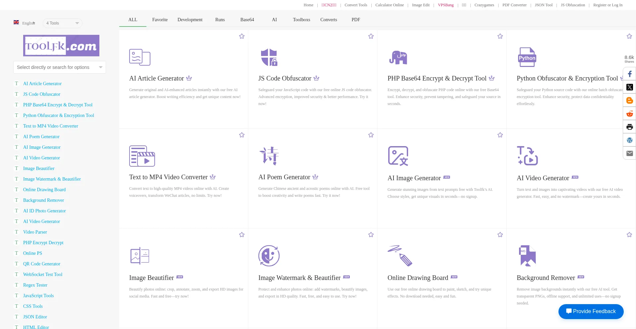Image resolution: width=636 pixels, height=329 pixels.
Task: Select the Base64 tab
Action: [247, 20]
